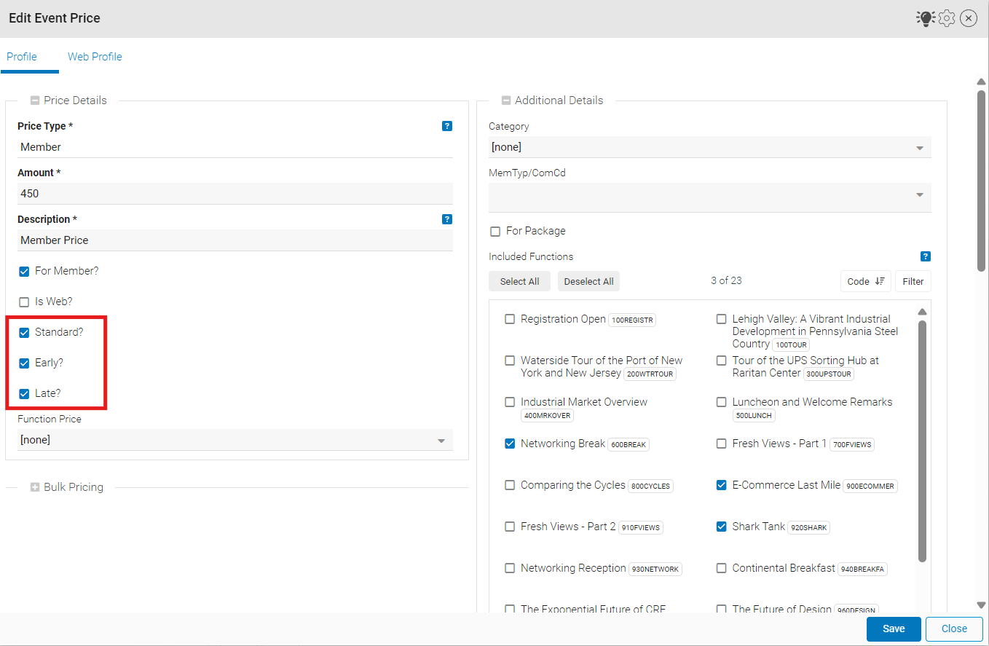Uncheck Shark Tank function
The width and height of the screenshot is (989, 646).
[721, 527]
